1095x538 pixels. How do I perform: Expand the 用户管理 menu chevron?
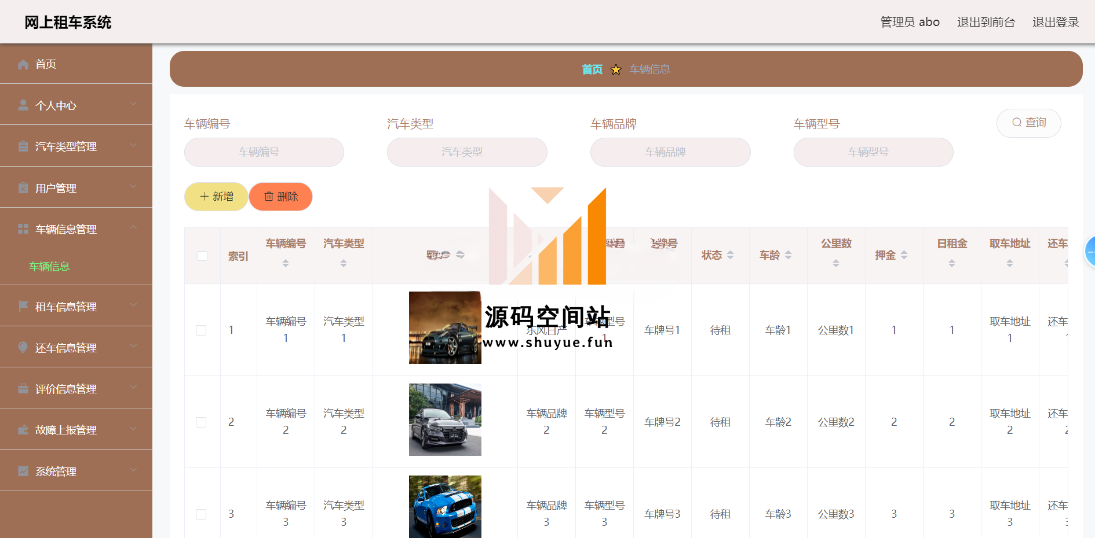pyautogui.click(x=134, y=186)
